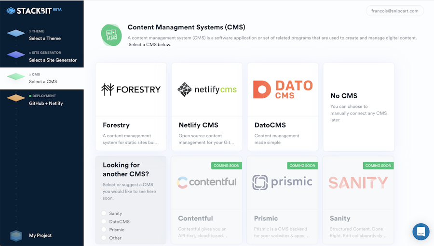Choose the DatoCMS card title

pos(270,125)
